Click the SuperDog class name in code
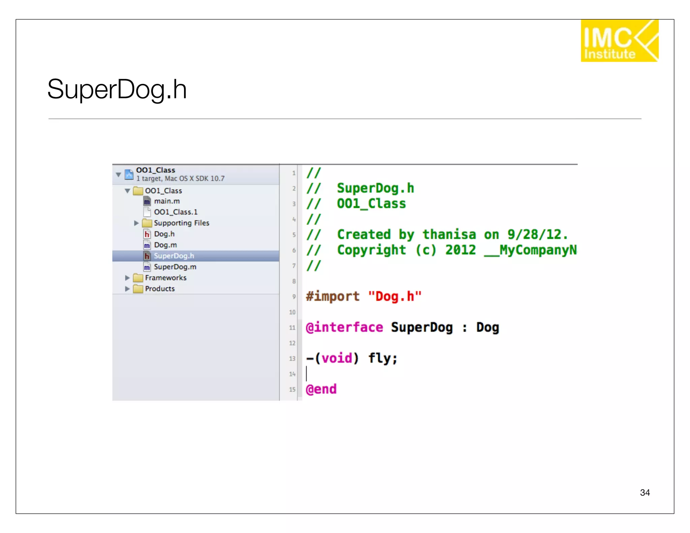 point(422,327)
